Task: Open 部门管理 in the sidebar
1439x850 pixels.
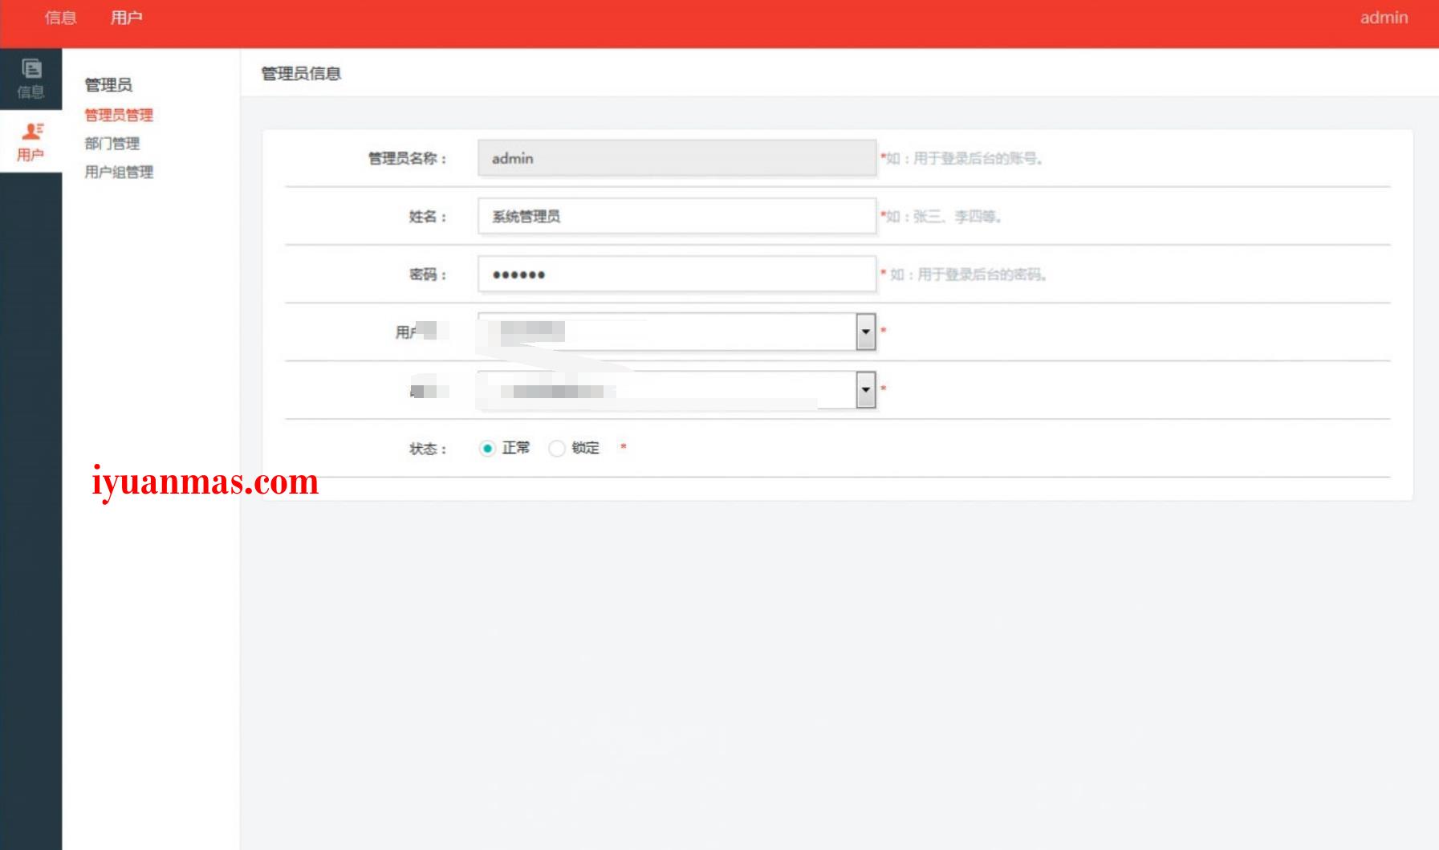Action: [112, 144]
